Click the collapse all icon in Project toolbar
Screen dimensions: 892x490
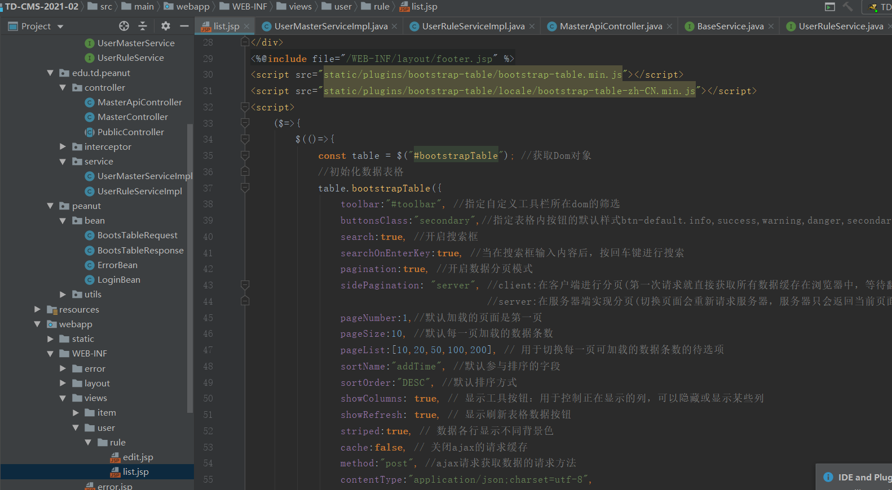tap(143, 26)
